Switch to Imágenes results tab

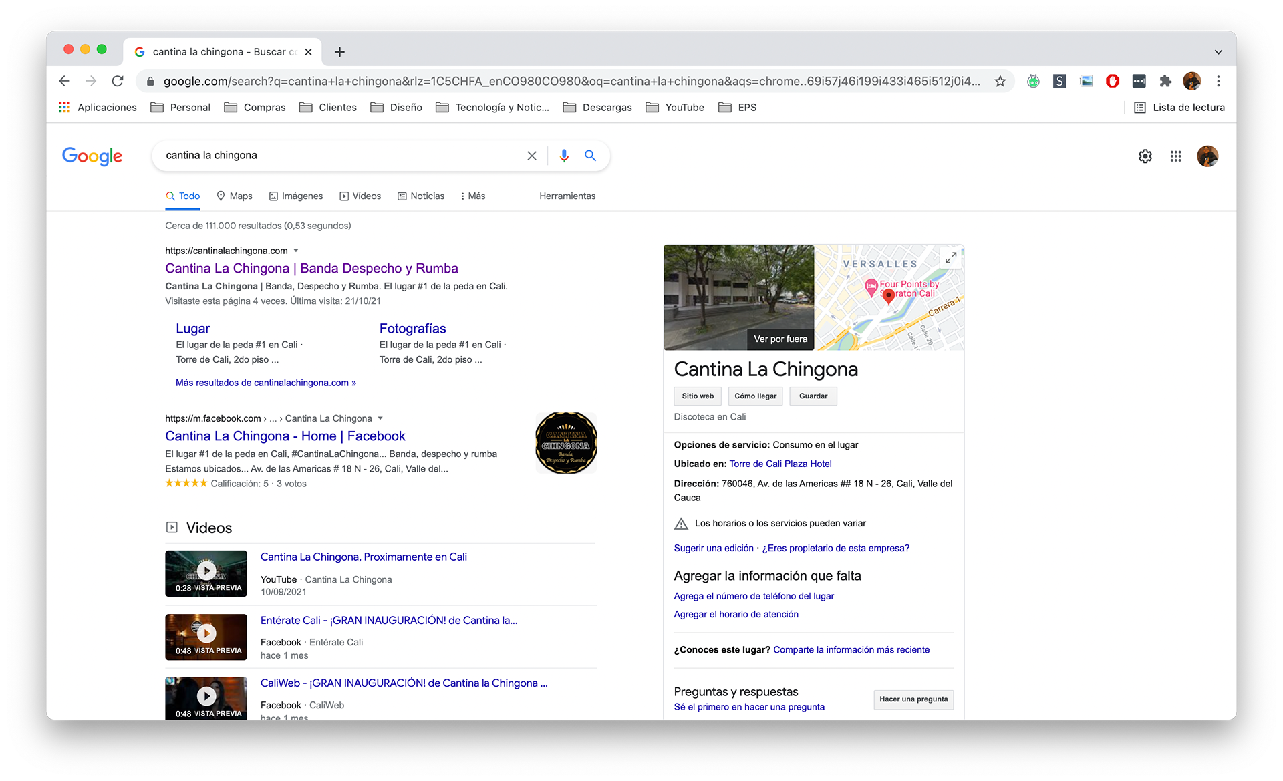click(296, 196)
